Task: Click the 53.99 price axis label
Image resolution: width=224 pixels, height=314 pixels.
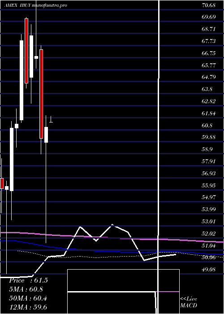Action: [x=209, y=209]
